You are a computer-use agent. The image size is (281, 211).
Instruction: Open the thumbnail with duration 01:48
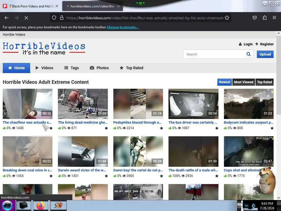point(83,151)
